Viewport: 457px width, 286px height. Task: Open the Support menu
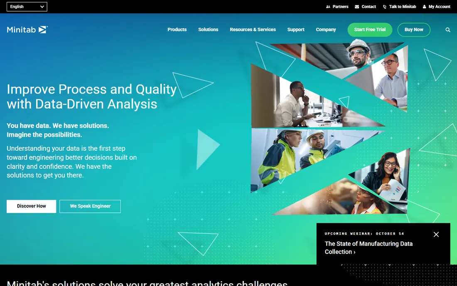point(295,30)
